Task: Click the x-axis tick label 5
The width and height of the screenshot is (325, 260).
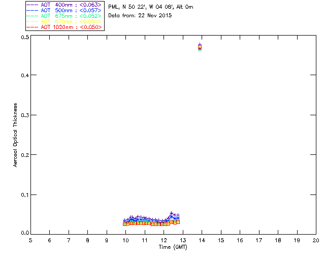Action: (30, 240)
